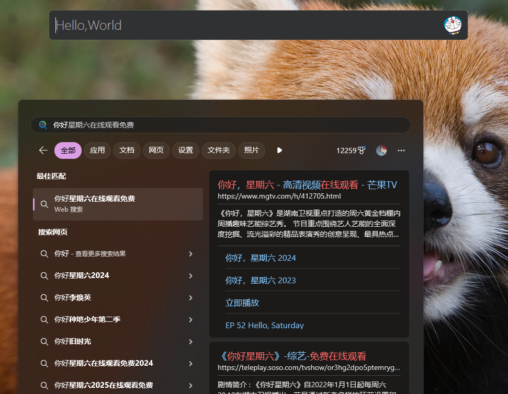Click the Doraemon avatar icon in top bar

pyautogui.click(x=453, y=25)
